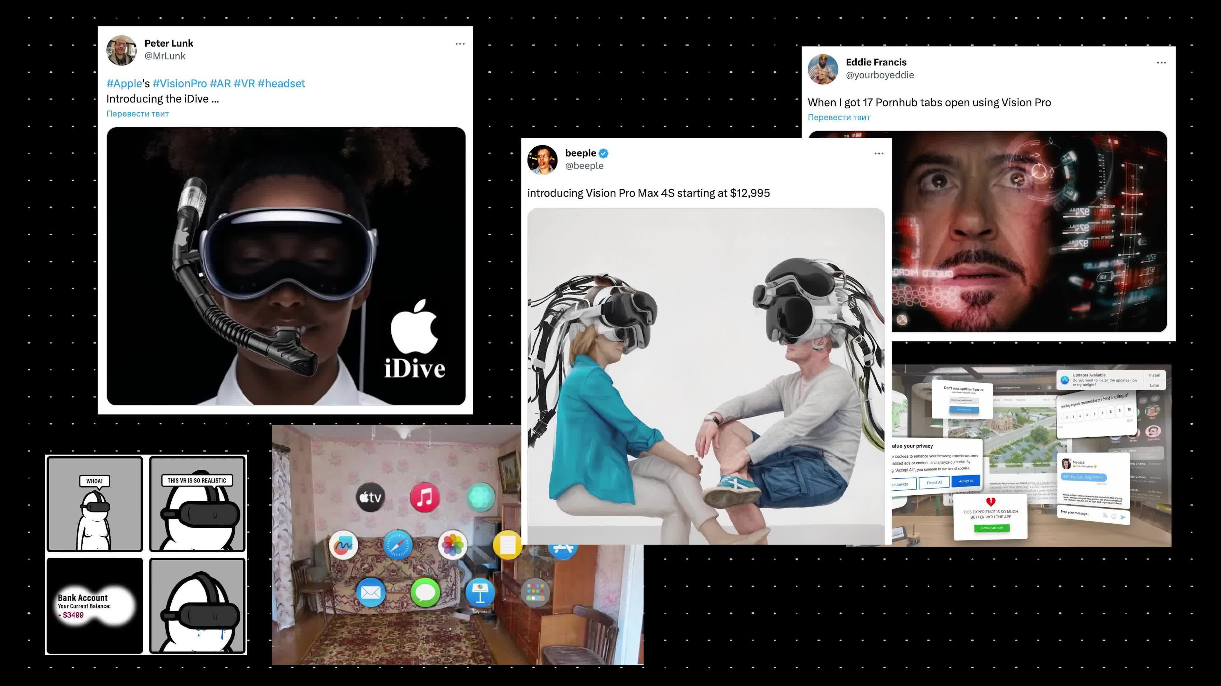Open the Mail app icon
Viewport: 1221px width, 686px height.
(370, 592)
